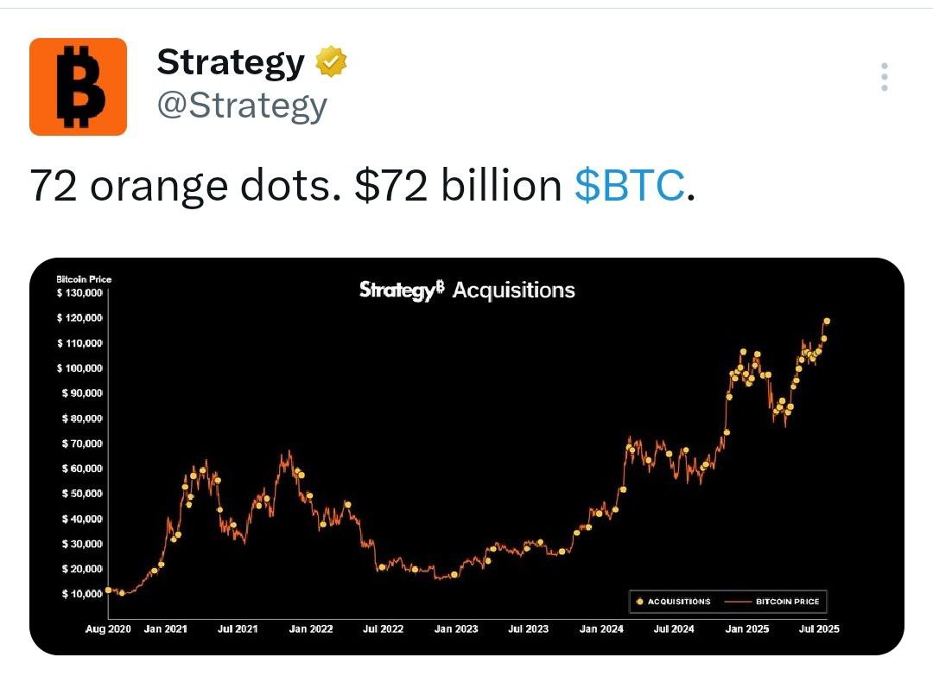Image resolution: width=933 pixels, height=683 pixels.
Task: Click the Strategy display name
Action: click(x=231, y=62)
